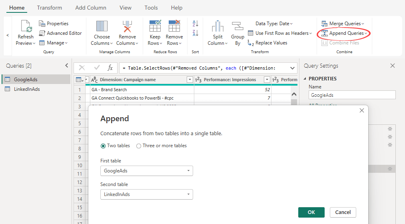Select the GA - Brand Search cell

pyautogui.click(x=142, y=90)
